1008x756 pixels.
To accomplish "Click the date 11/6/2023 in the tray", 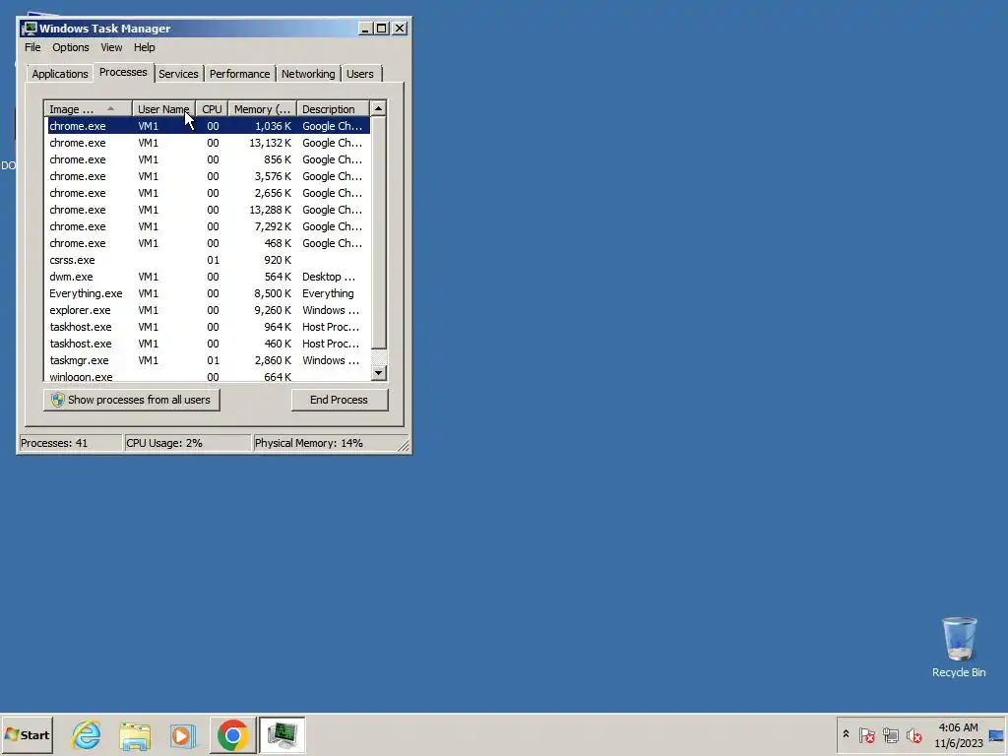I will [x=959, y=743].
